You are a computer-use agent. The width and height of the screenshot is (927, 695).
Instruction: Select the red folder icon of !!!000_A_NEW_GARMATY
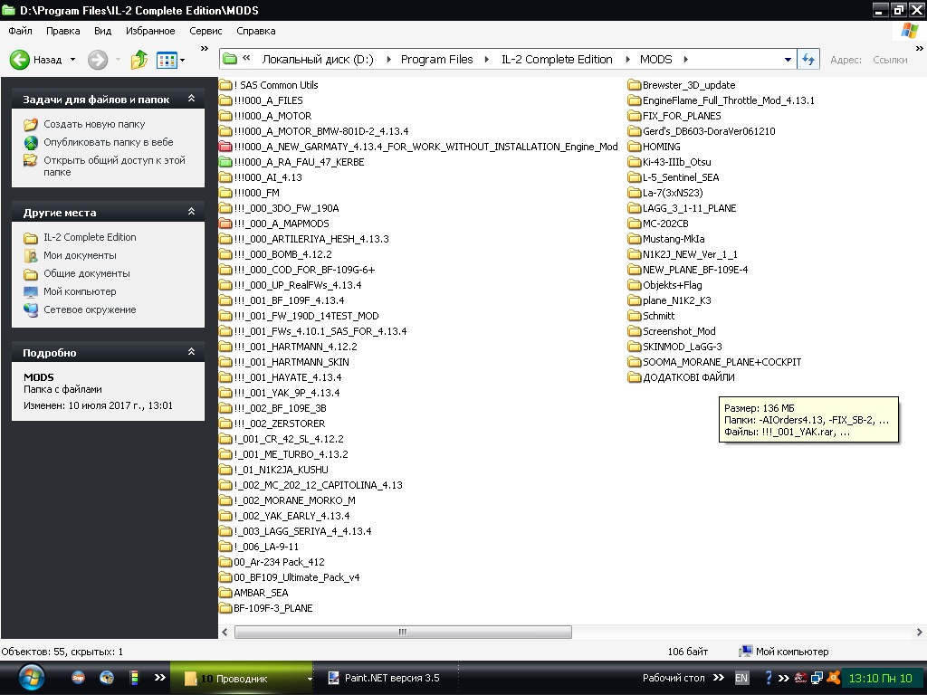[225, 147]
